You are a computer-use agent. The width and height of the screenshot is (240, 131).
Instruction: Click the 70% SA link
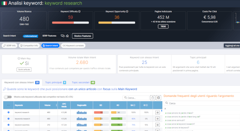click(133, 125)
